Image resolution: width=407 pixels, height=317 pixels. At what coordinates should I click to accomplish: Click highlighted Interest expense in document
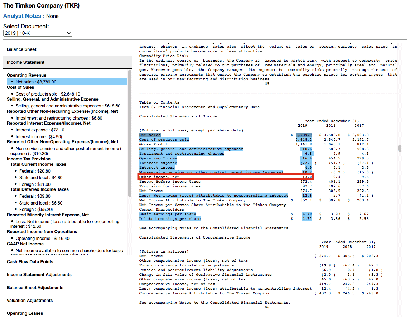coord(158,163)
